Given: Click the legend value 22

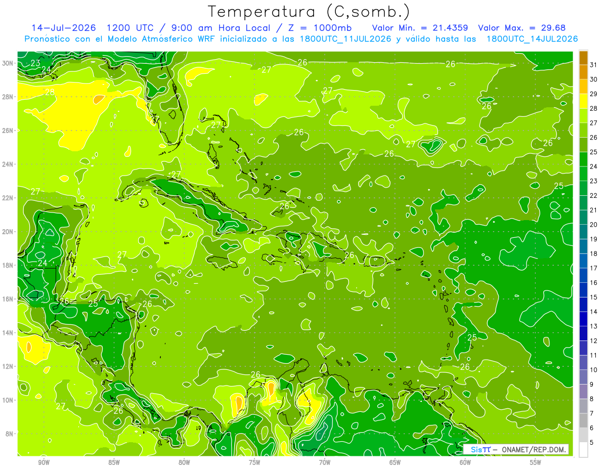Looking at the screenshot, I should 594,195.
